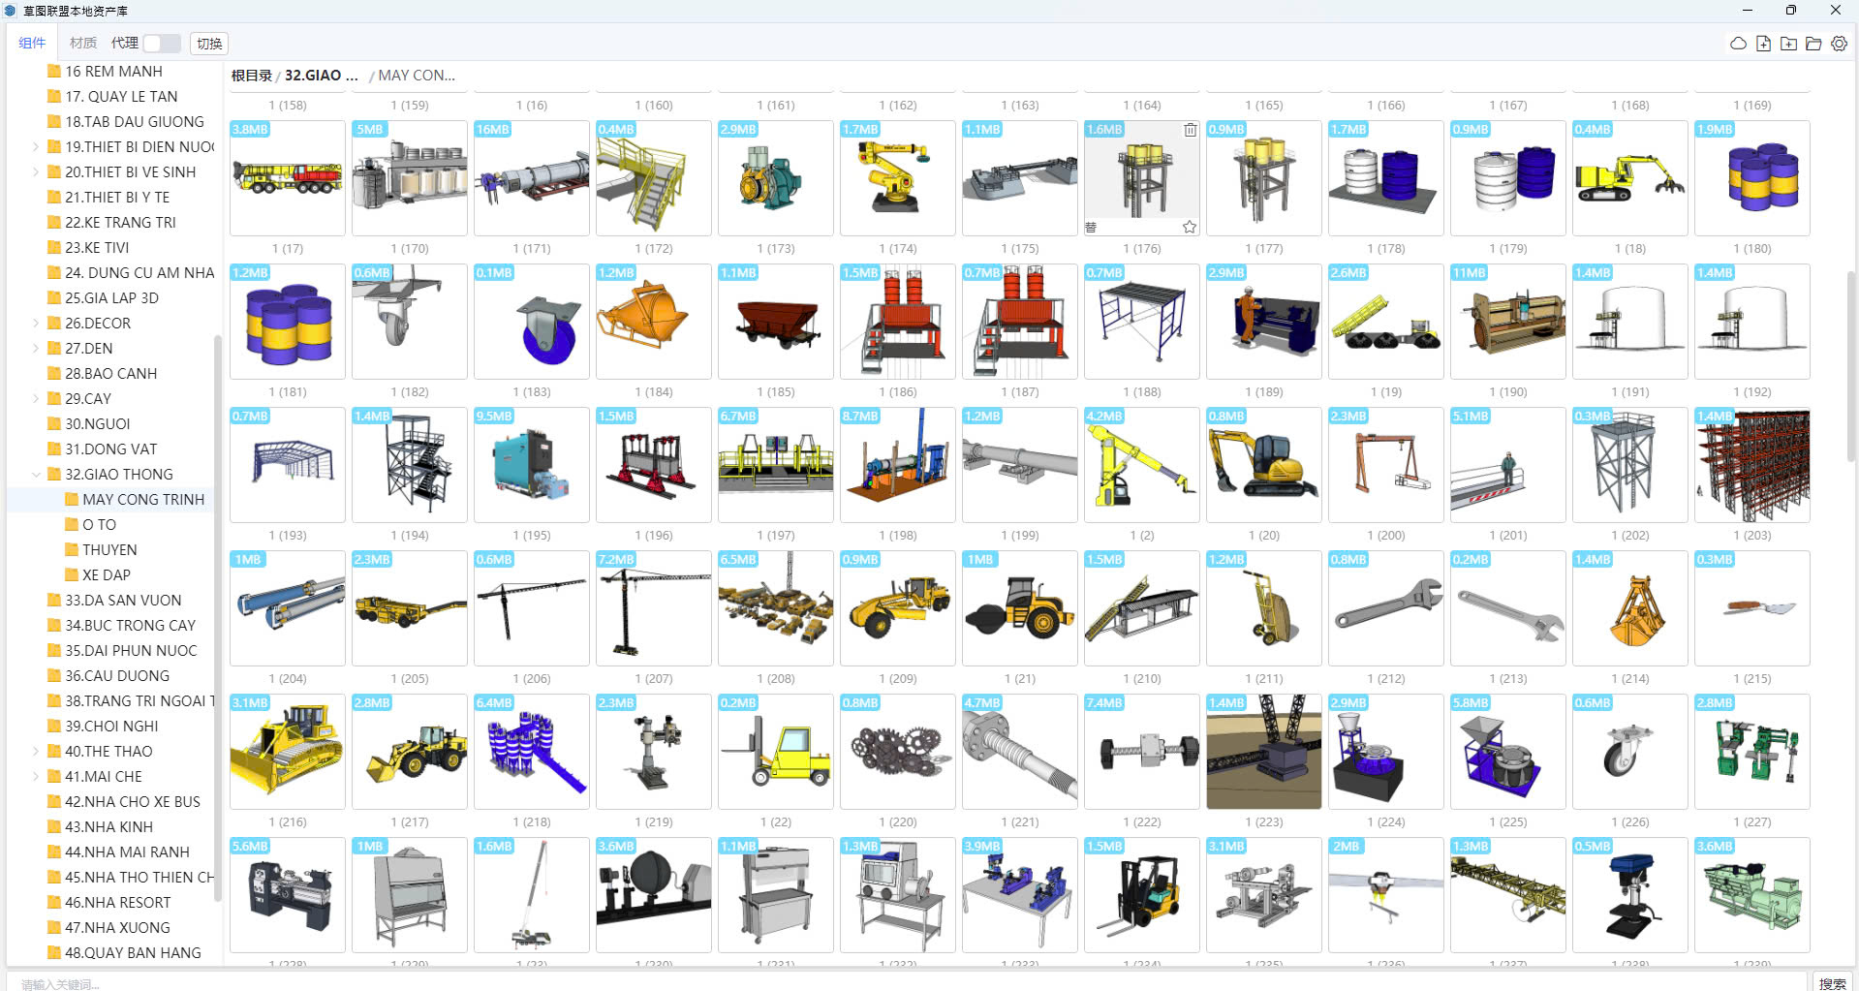Open settings via the gear icon

pyautogui.click(x=1839, y=44)
